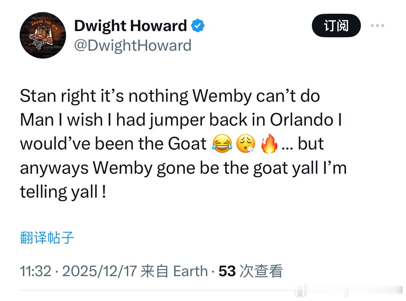Click the 翻译帖子 translate post link
406x301 pixels.
[47, 238]
